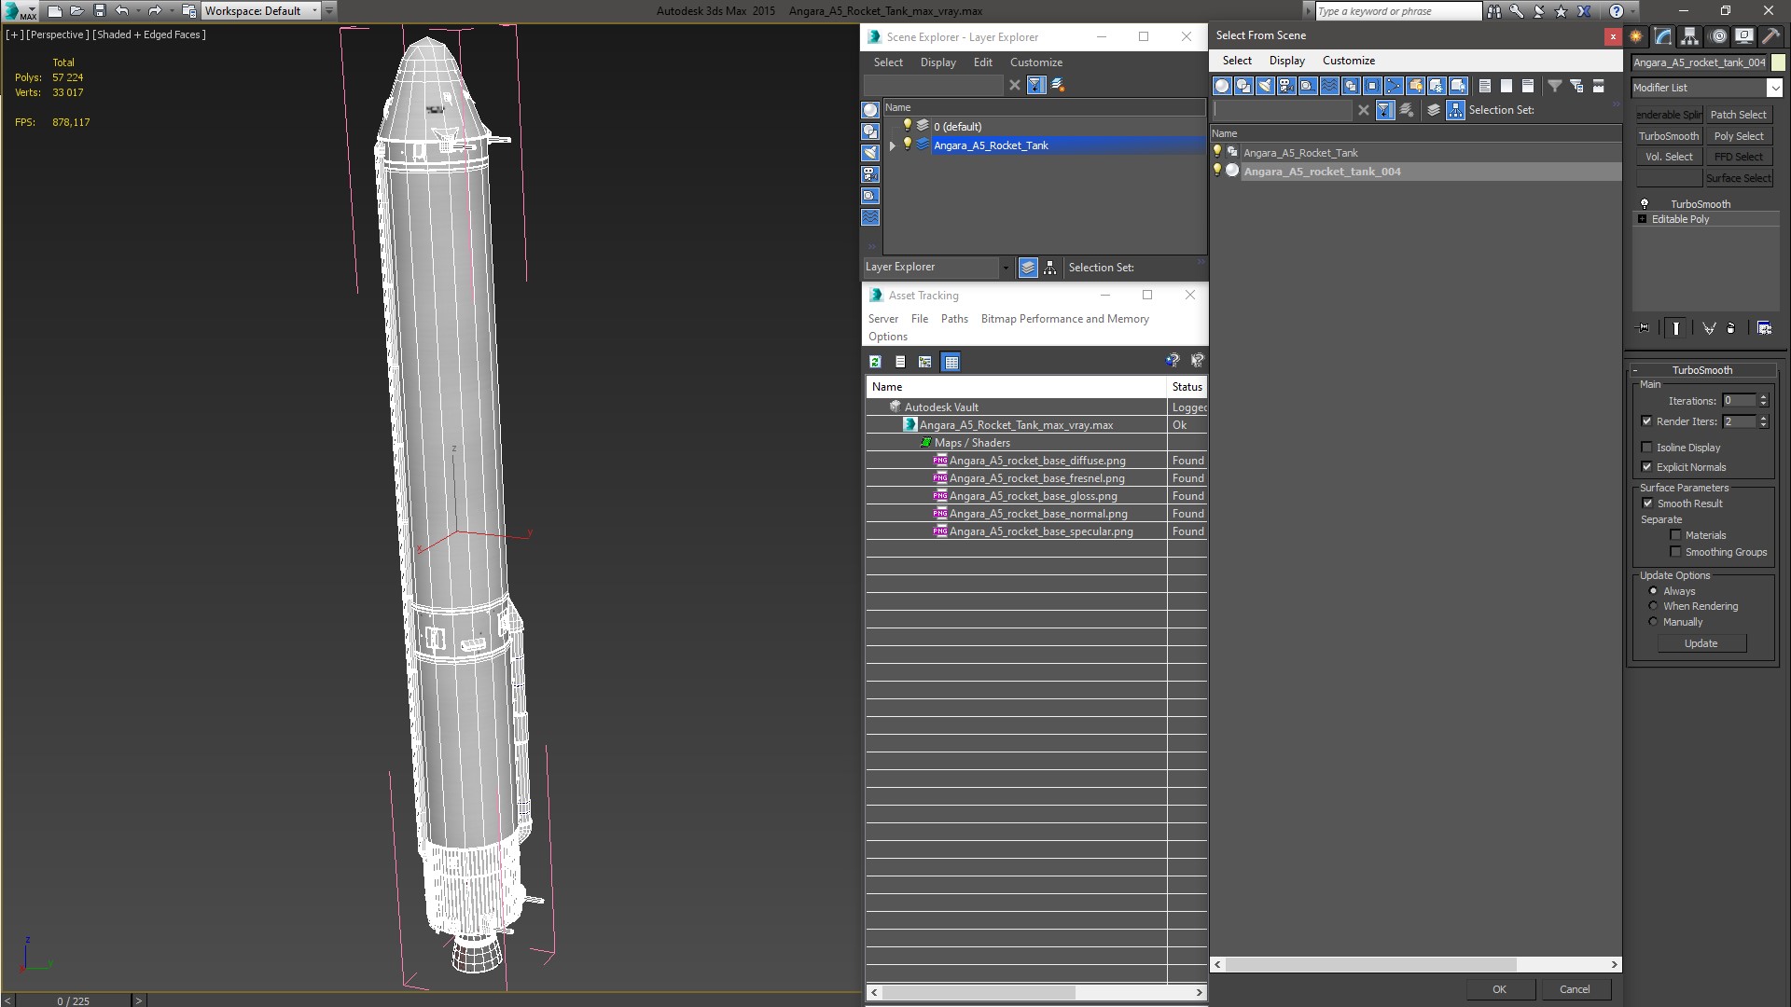Open the Modifier List dropdown
Viewport: 1791px width, 1007px height.
coord(1773,88)
